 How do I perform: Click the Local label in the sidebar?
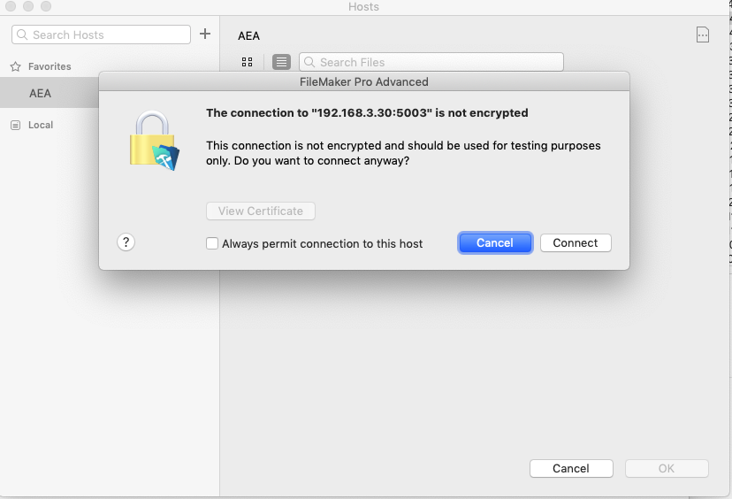pyautogui.click(x=41, y=126)
